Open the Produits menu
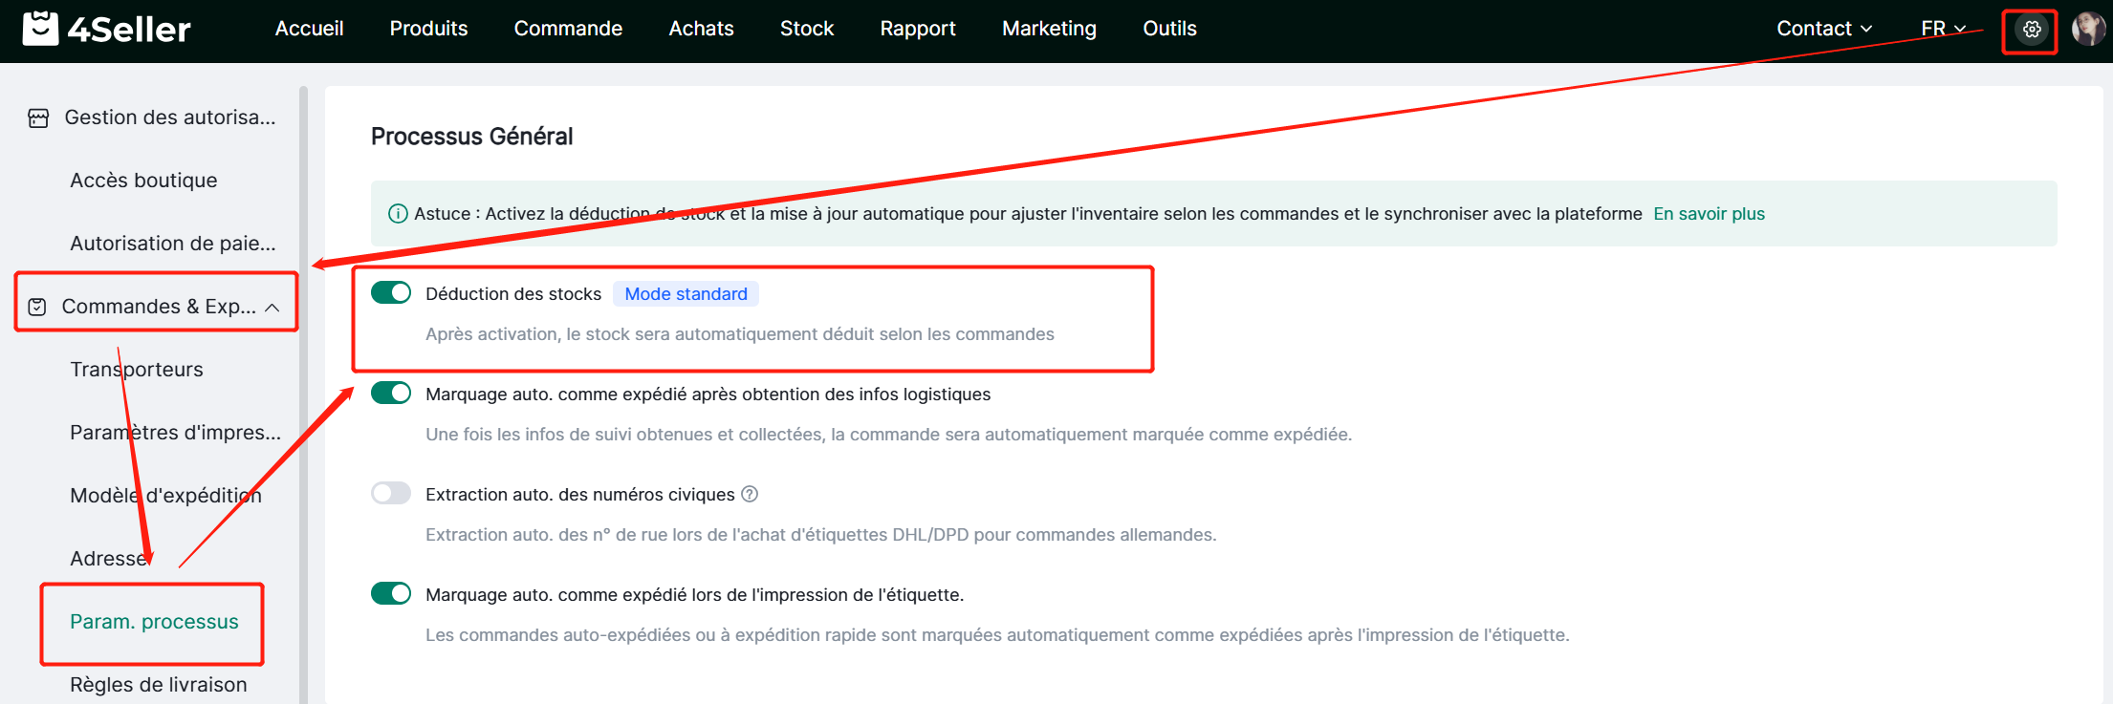 tap(428, 29)
